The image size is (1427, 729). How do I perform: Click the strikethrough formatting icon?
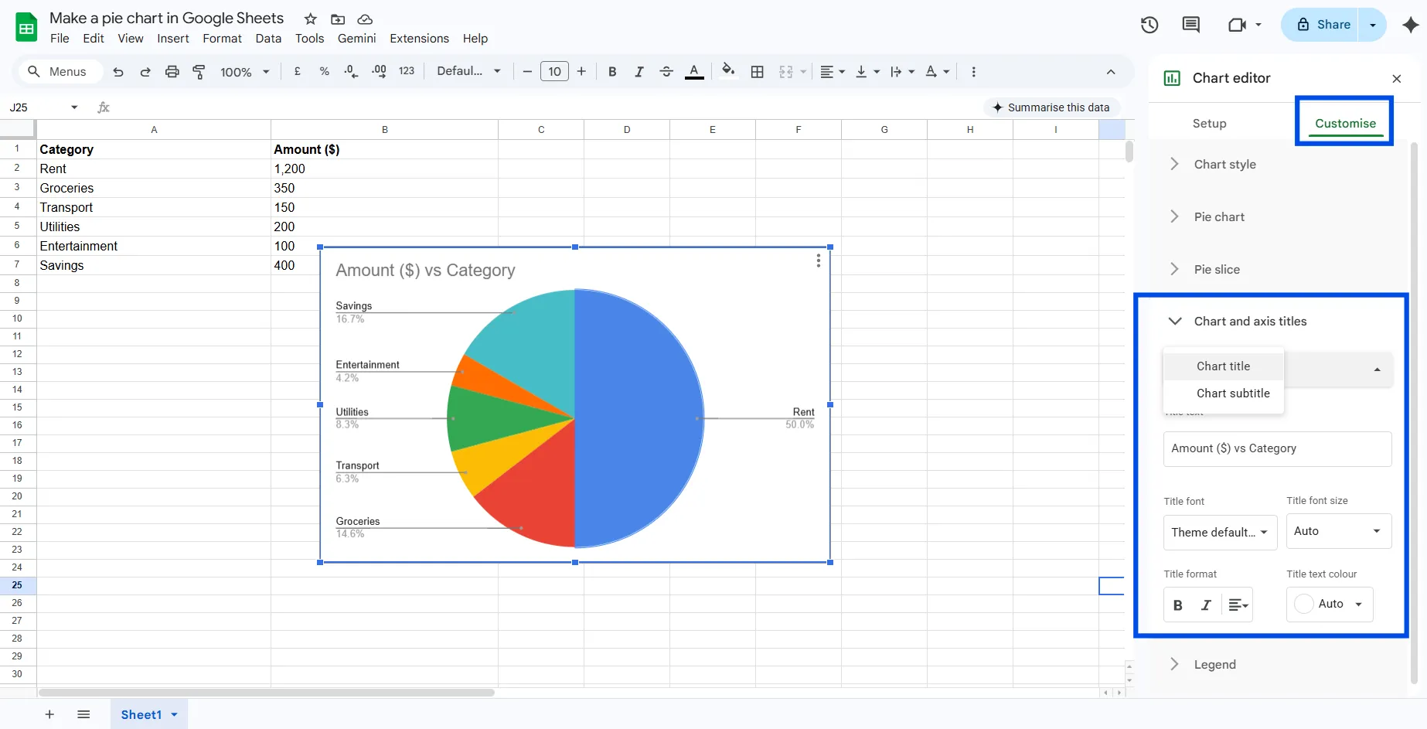[666, 71]
